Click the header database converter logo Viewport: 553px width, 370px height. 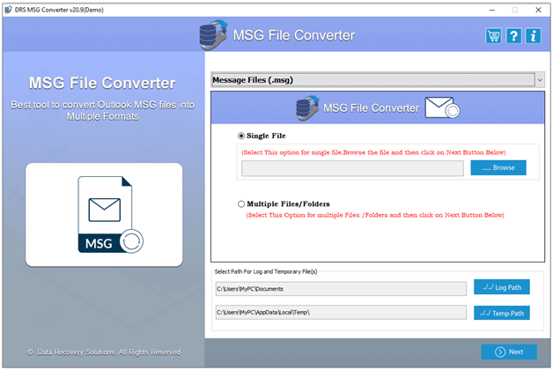(213, 35)
